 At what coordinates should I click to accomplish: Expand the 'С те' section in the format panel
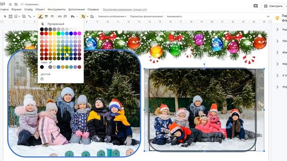(x=278, y=76)
